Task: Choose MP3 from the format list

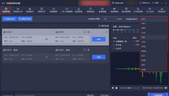Action: [153, 23]
